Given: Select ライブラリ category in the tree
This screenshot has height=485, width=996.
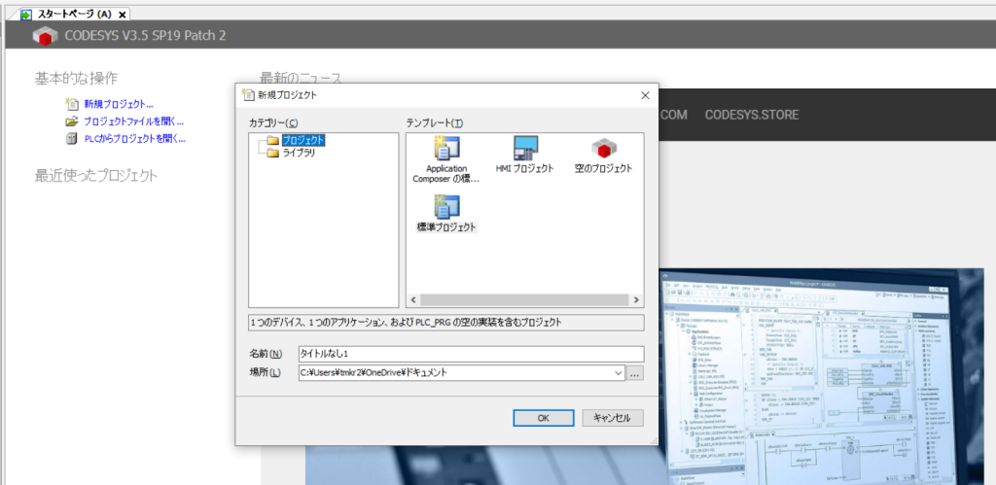Looking at the screenshot, I should click(299, 153).
